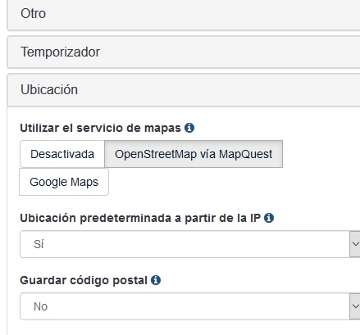360x335 pixels.
Task: Click the arrow of the Sí select box
Action: [x=355, y=244]
